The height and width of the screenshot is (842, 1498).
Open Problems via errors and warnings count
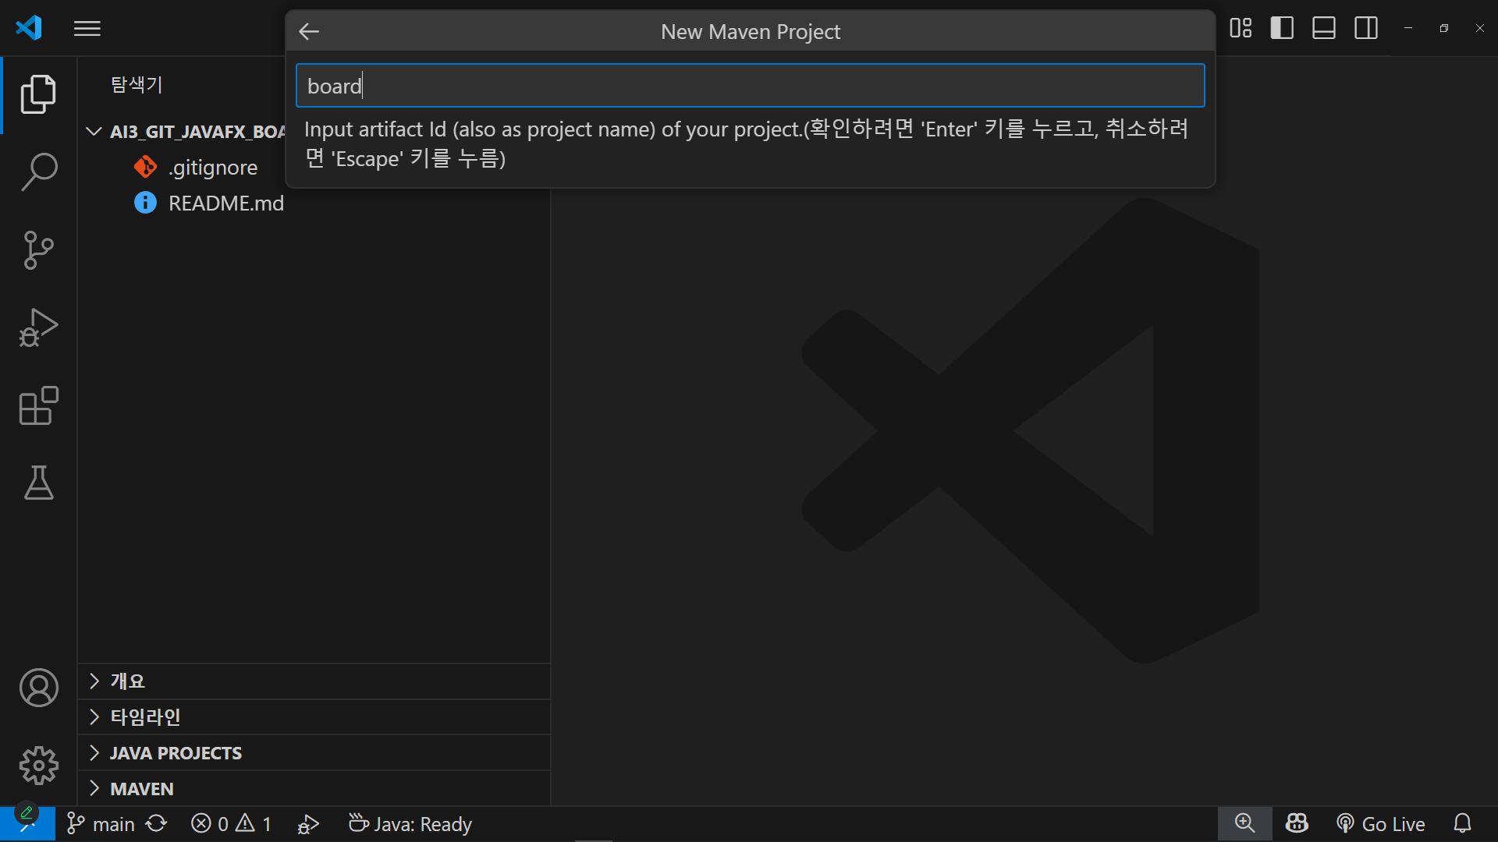click(x=231, y=824)
